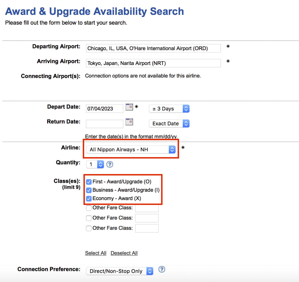The image size is (299, 282).
Task: Click the Select All link
Action: coord(95,253)
